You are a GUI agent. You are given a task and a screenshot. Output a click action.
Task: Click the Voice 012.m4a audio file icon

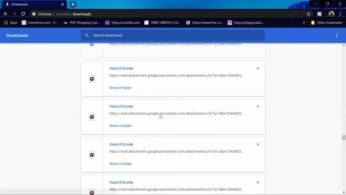pyautogui.click(x=92, y=155)
